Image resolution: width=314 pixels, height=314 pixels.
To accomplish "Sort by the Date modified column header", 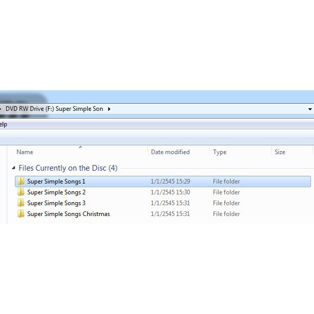I will tap(170, 152).
